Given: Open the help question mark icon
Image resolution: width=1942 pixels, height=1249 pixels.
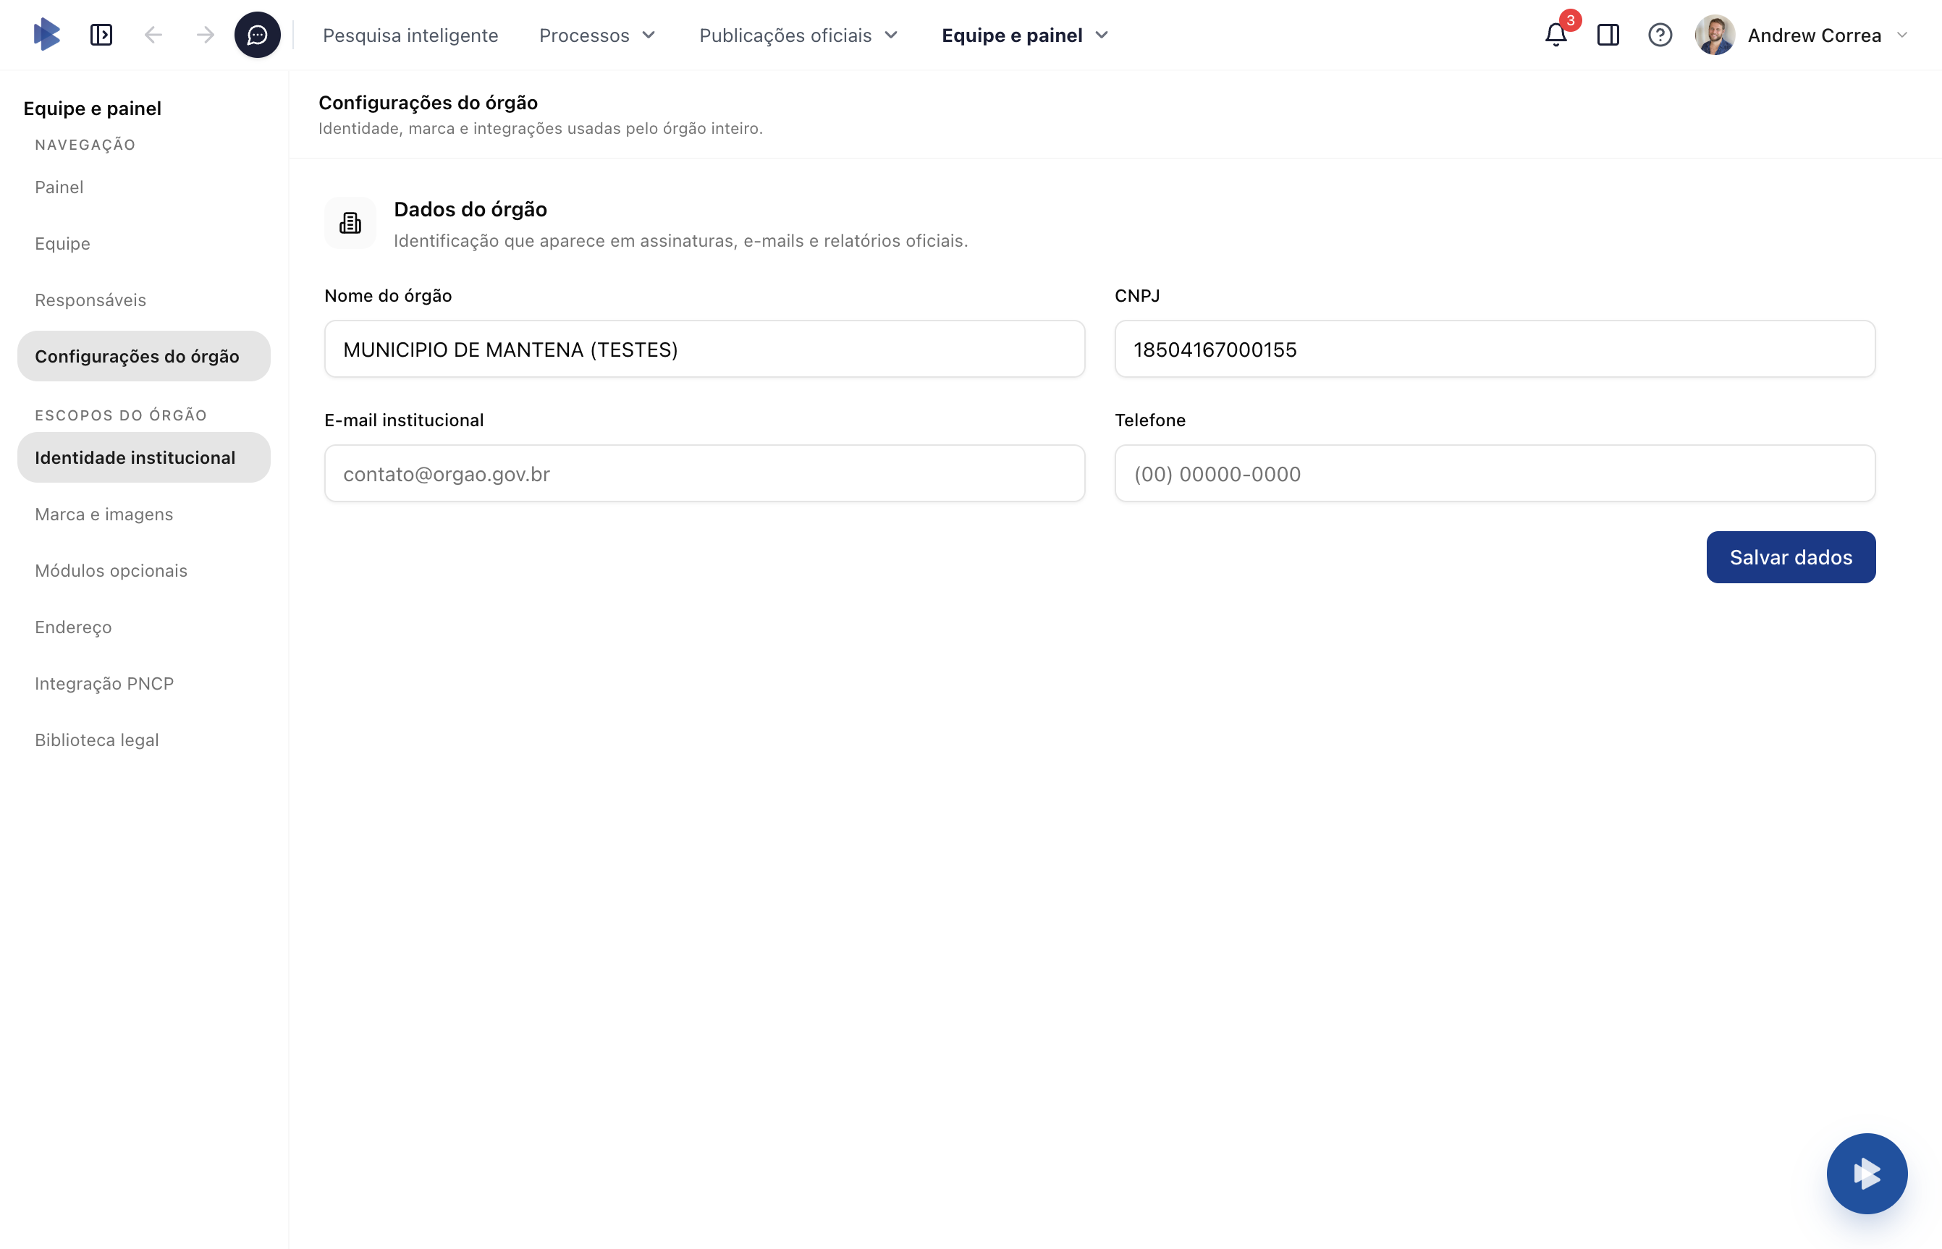Looking at the screenshot, I should click(1660, 35).
